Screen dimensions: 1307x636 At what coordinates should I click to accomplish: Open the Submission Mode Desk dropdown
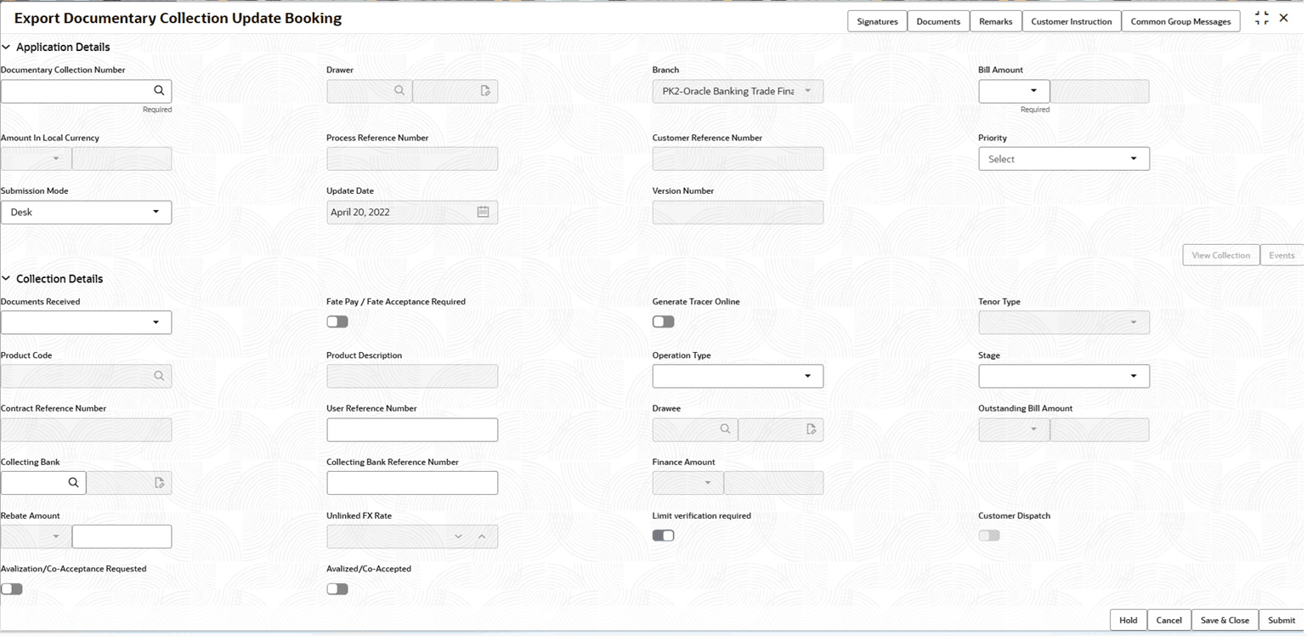[86, 212]
